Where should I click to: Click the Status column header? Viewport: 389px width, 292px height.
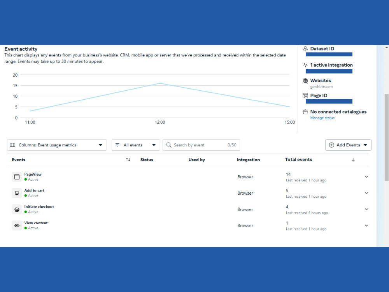coord(147,160)
